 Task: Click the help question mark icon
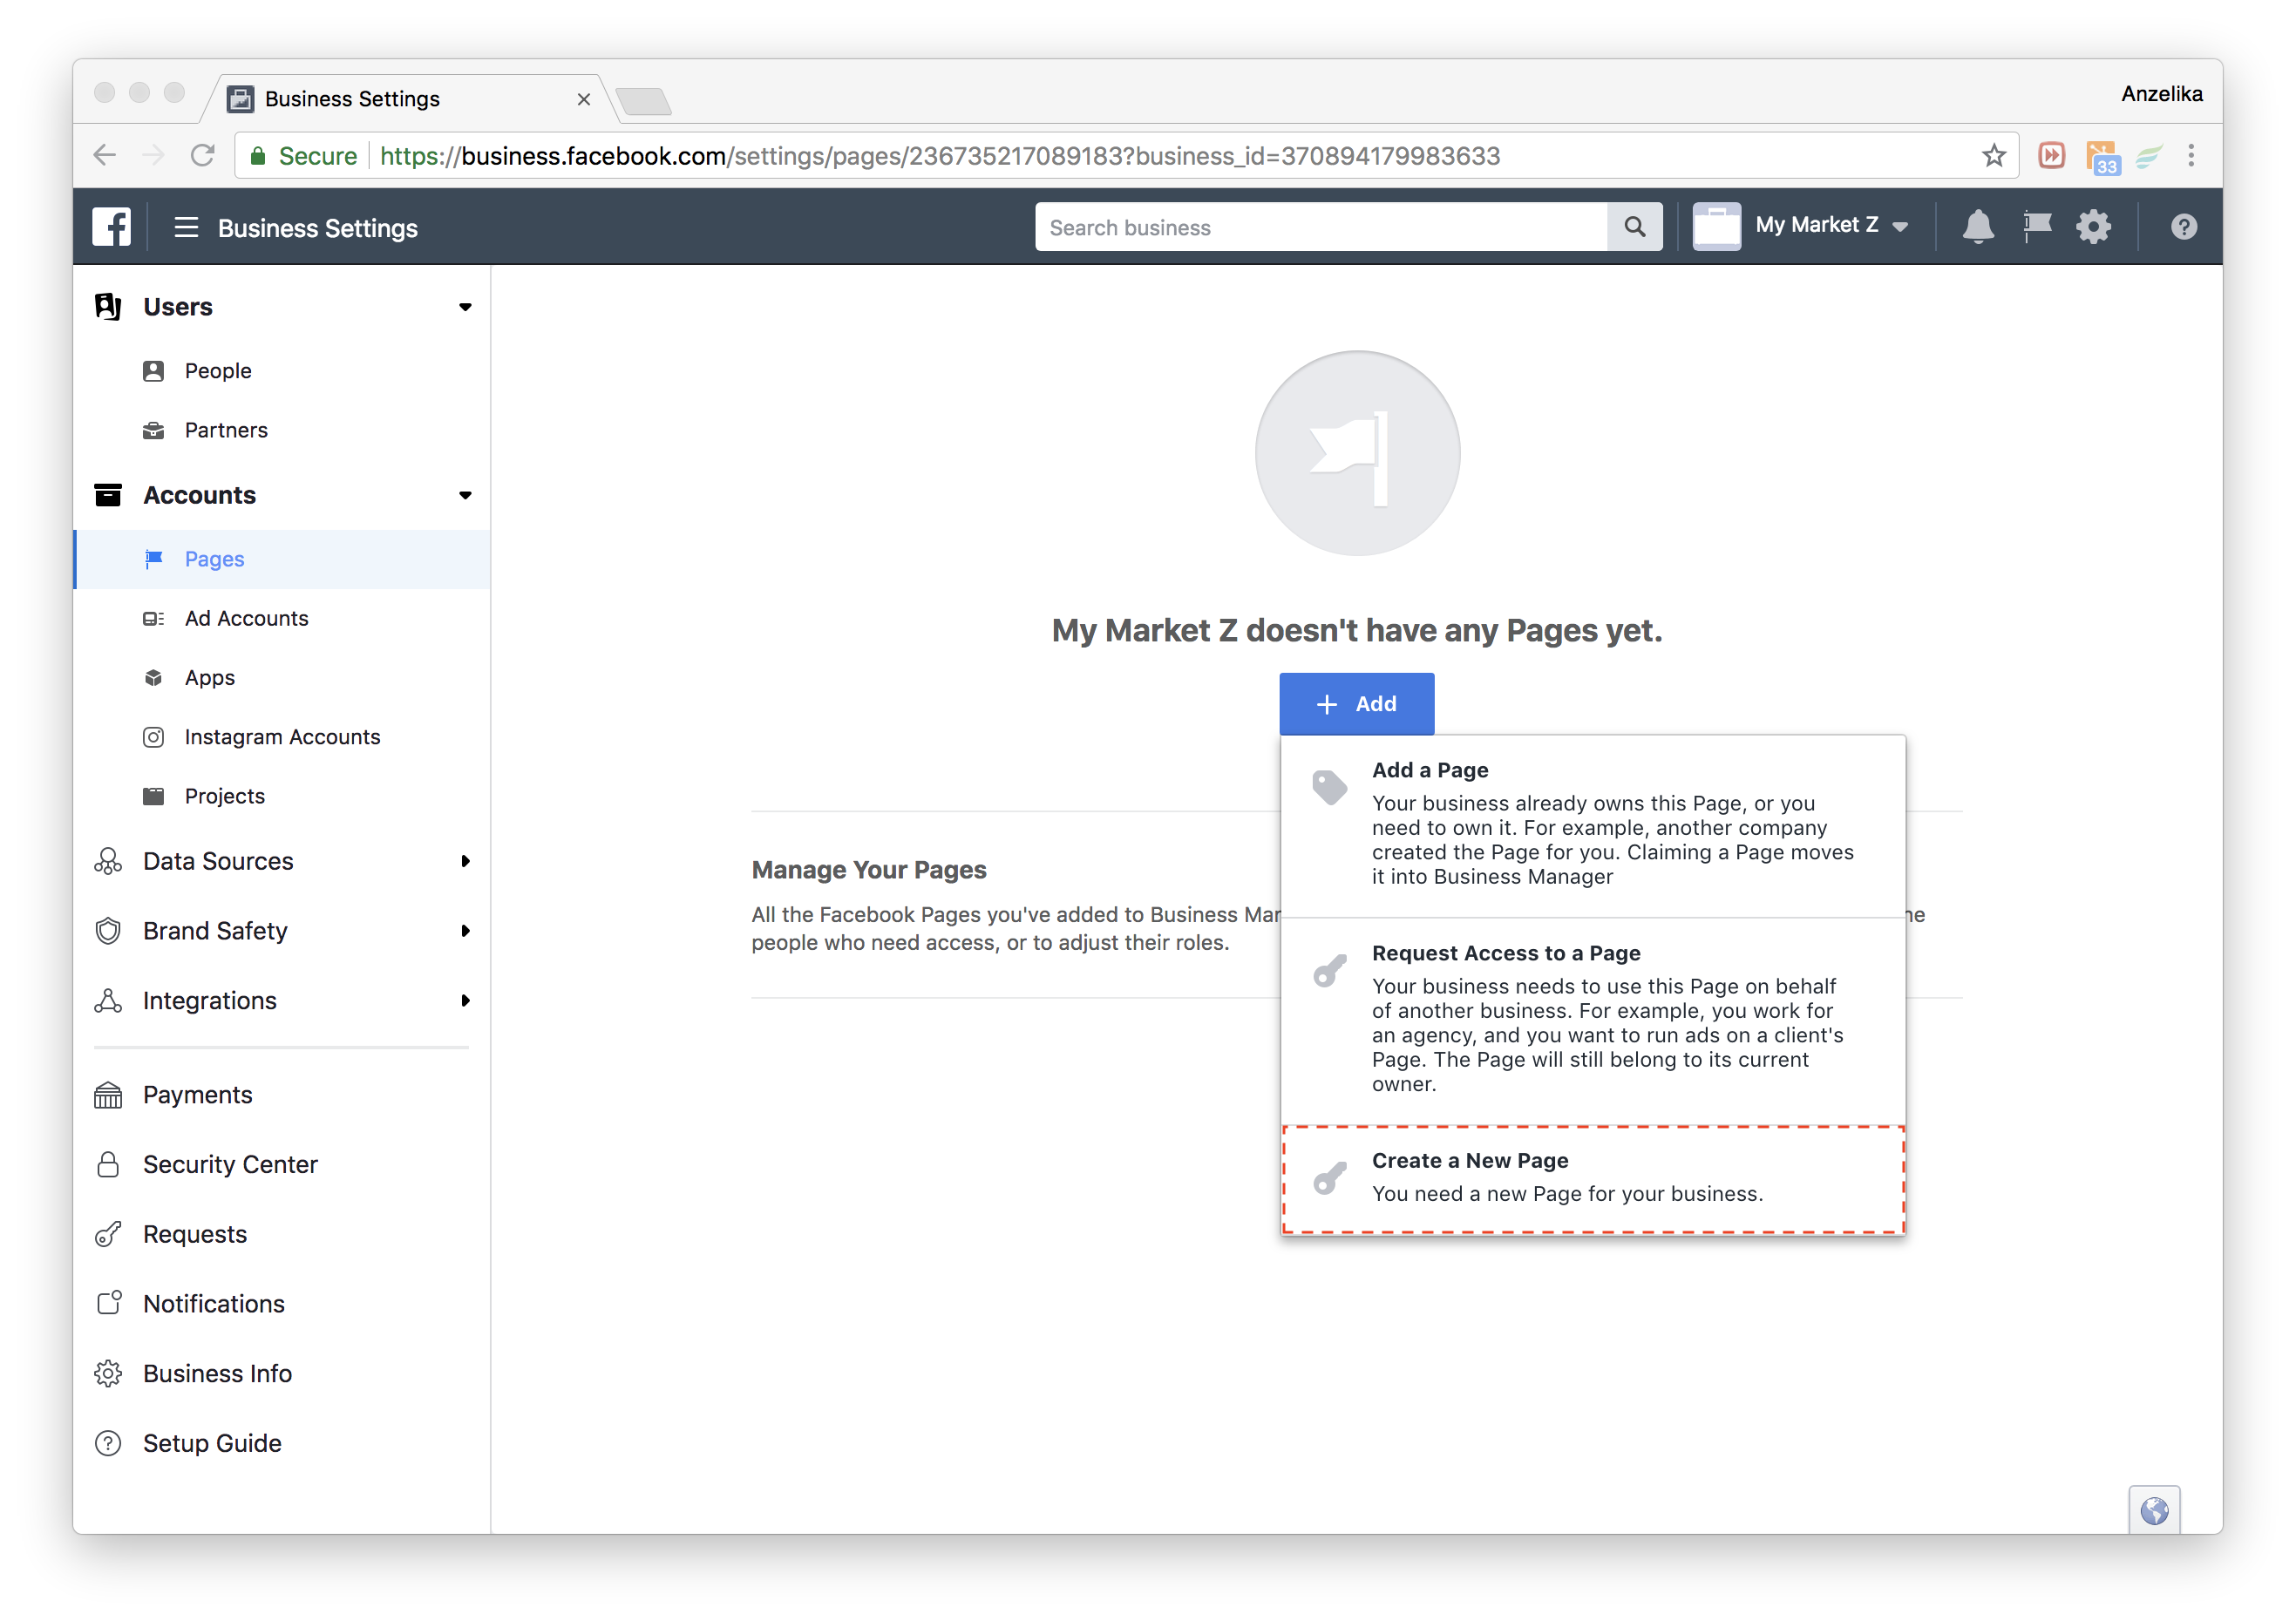coord(2183,227)
